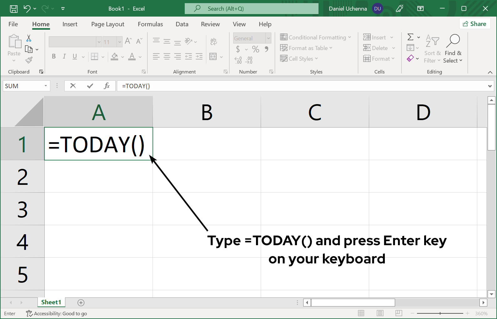Confirm formula with the checkmark Enter icon
This screenshot has height=319, width=497.
(x=90, y=86)
